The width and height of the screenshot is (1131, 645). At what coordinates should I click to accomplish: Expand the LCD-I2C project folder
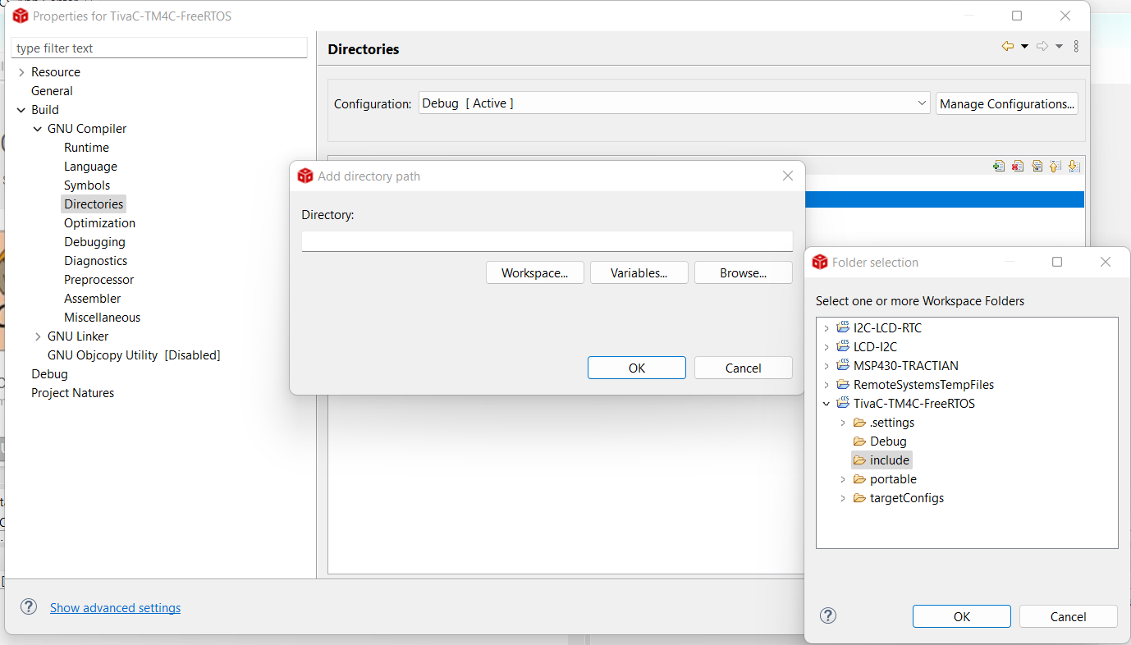coord(826,347)
